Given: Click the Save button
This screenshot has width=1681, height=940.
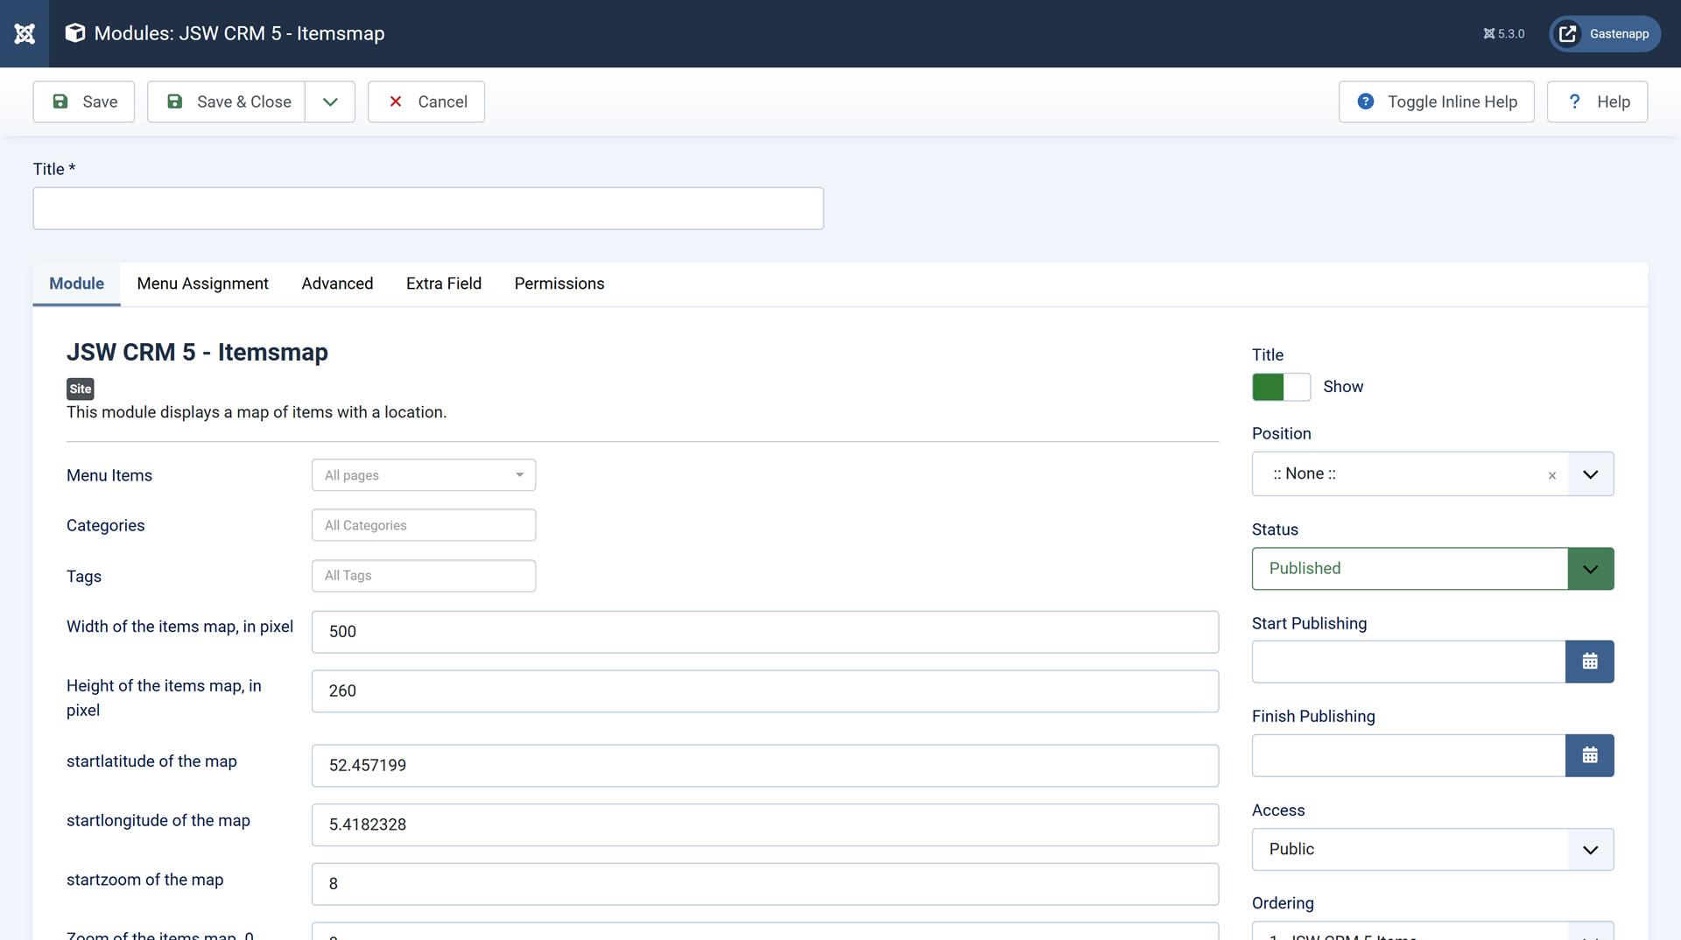Looking at the screenshot, I should pyautogui.click(x=84, y=102).
